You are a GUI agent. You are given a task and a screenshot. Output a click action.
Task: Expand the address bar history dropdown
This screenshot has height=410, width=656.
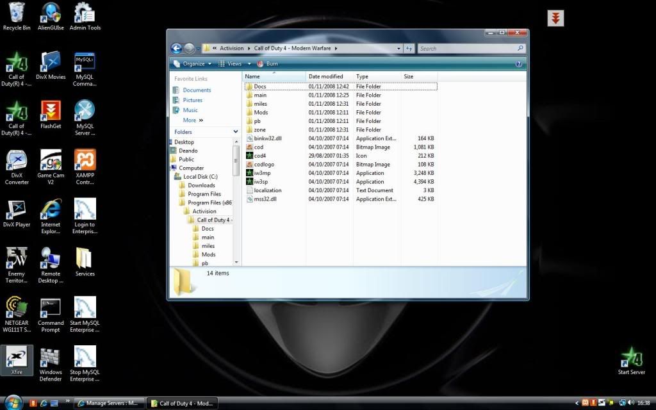click(398, 49)
